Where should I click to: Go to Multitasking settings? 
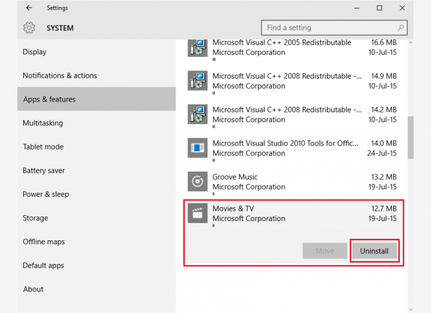tap(96, 123)
